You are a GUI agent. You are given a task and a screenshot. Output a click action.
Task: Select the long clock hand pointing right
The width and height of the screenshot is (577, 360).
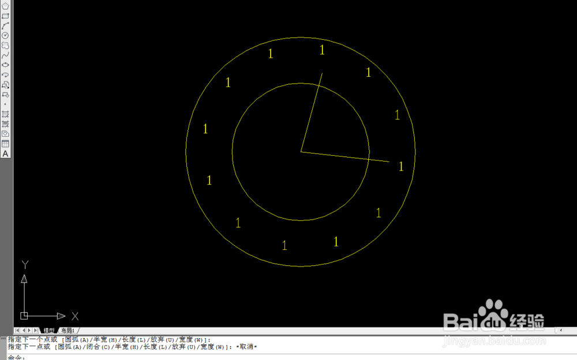[x=345, y=157]
